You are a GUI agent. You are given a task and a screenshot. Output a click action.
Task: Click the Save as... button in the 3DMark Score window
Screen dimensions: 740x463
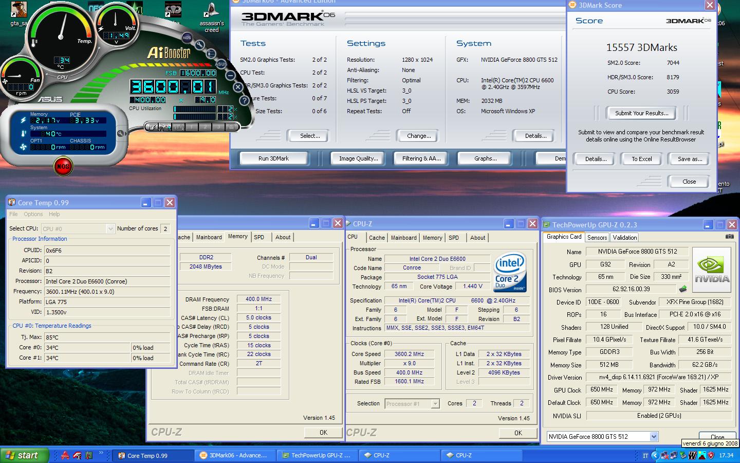pyautogui.click(x=689, y=159)
